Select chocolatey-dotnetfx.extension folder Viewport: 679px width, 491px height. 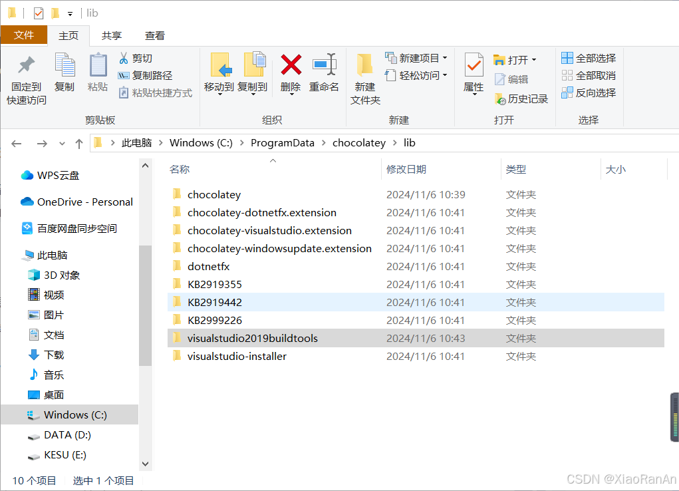[x=416, y=213]
